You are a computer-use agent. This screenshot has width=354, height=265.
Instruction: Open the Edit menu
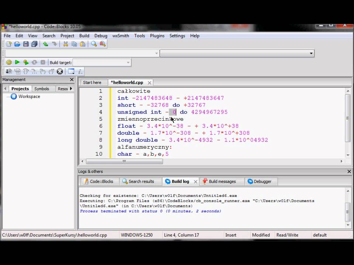(19, 36)
